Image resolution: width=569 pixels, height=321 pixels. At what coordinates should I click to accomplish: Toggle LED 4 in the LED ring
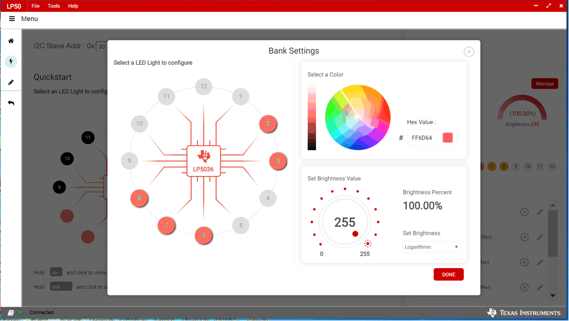point(268,198)
